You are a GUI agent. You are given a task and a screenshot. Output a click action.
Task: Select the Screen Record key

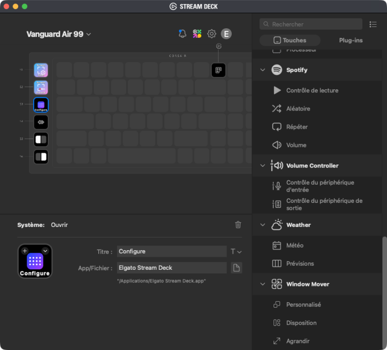pos(41,87)
